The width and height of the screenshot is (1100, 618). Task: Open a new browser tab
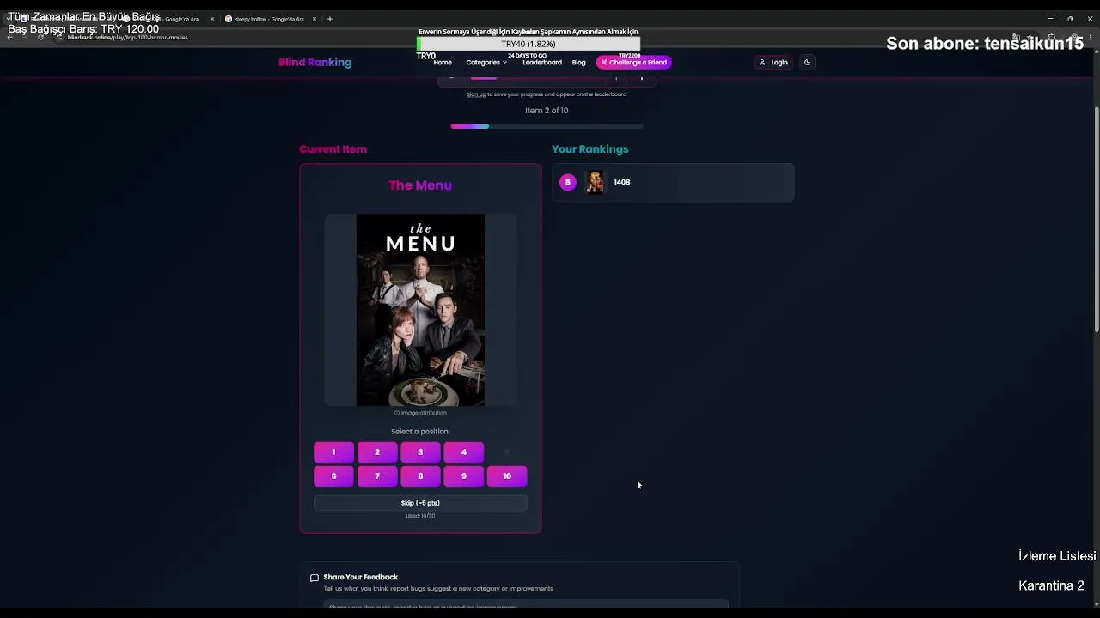tap(329, 19)
